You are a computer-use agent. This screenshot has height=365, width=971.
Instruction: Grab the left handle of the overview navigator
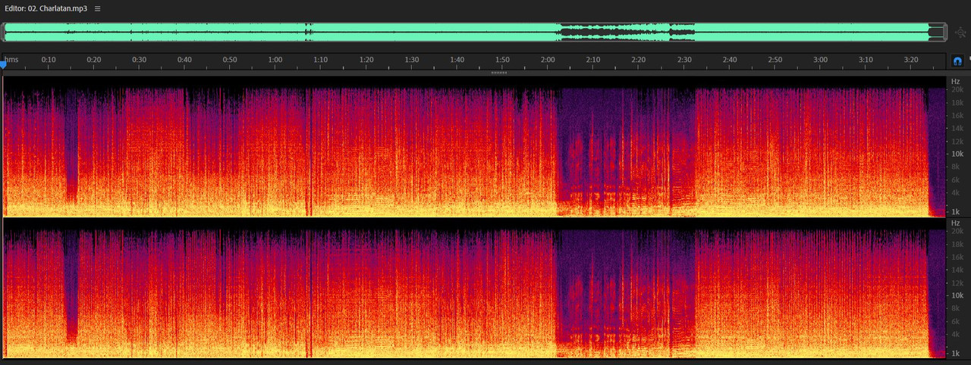[3, 32]
